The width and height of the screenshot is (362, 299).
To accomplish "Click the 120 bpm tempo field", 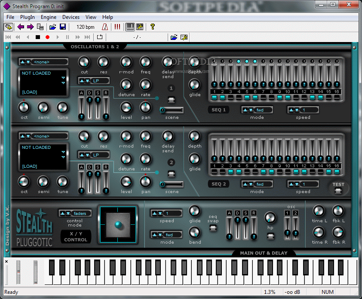I will [x=86, y=27].
